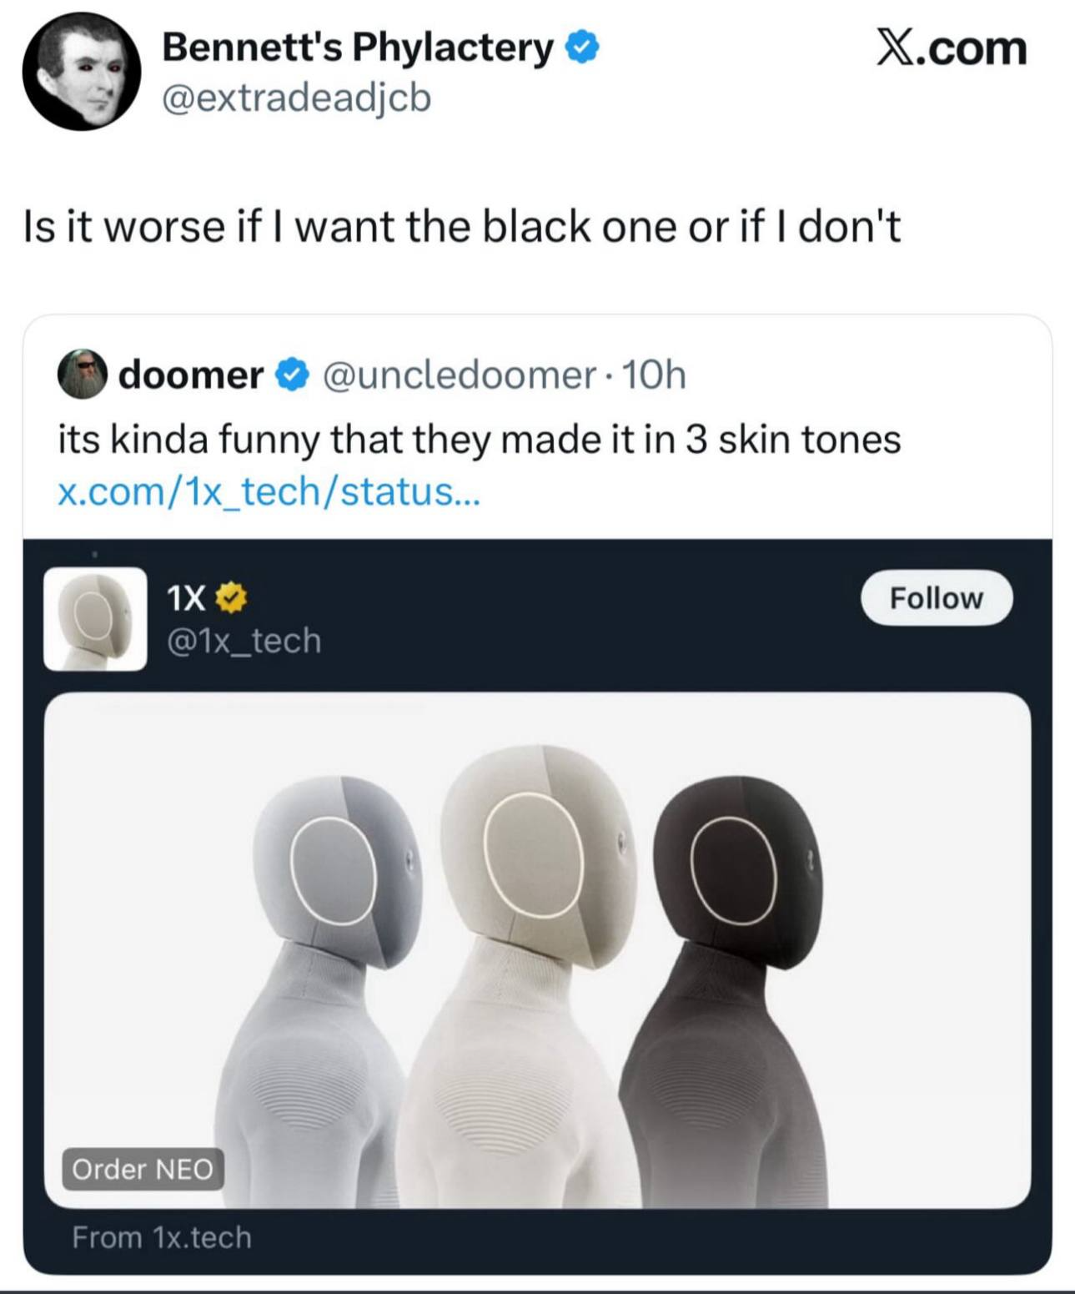The image size is (1075, 1294).
Task: Click the 1X profile avatar thumbnail
Action: pos(95,618)
